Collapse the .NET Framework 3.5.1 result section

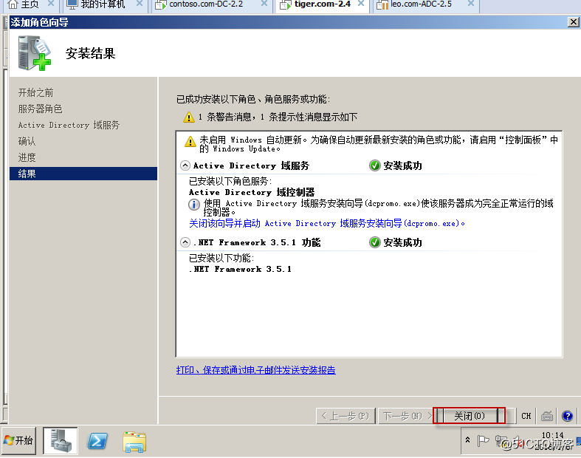pos(185,242)
